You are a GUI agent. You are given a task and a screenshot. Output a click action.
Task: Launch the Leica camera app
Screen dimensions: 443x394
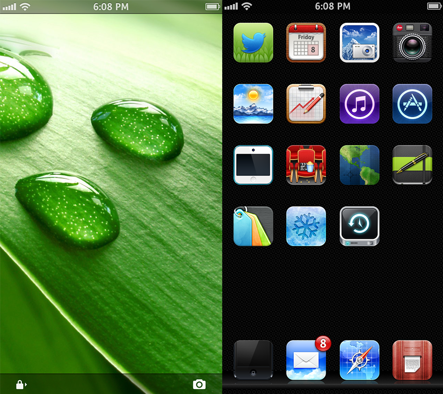click(x=412, y=43)
